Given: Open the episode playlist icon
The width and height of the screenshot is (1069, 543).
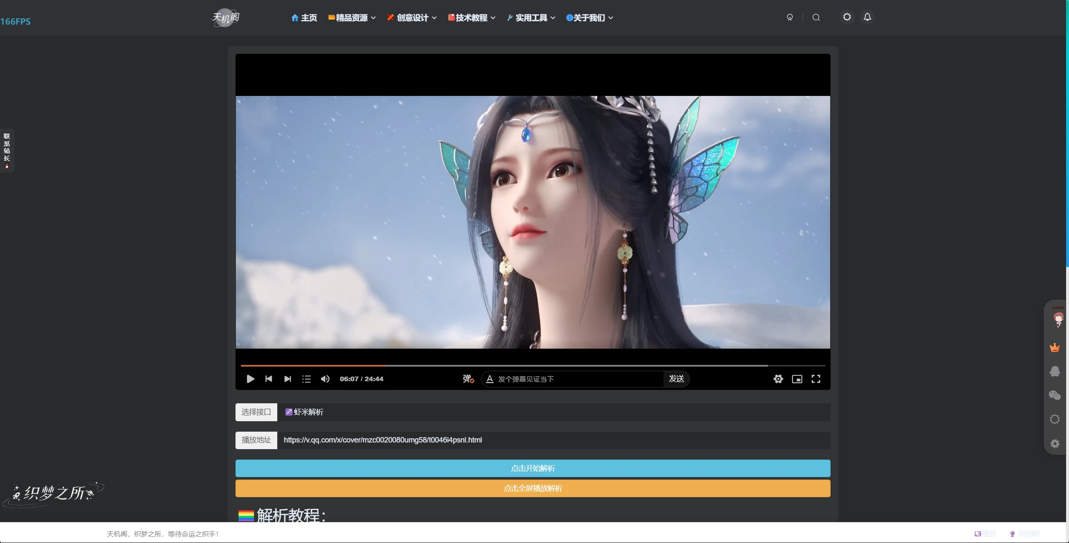Looking at the screenshot, I should click(x=306, y=379).
